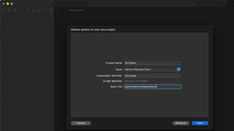Show the Symbol navigator
The height and width of the screenshot is (131, 234).
click(15, 10)
